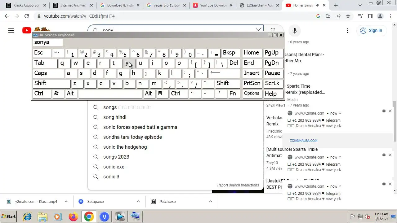The width and height of the screenshot is (397, 223).
Task: Dismiss the first y2mate notification
Action: [x=390, y=111]
